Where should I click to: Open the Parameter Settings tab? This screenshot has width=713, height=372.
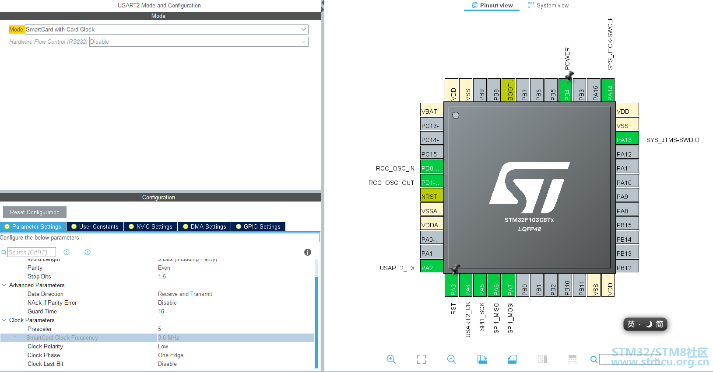(x=33, y=226)
